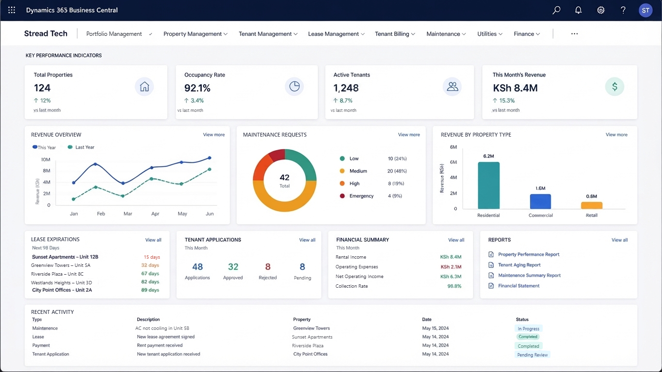662x372 pixels.
Task: Click the Pending Review status badge
Action: pos(532,355)
